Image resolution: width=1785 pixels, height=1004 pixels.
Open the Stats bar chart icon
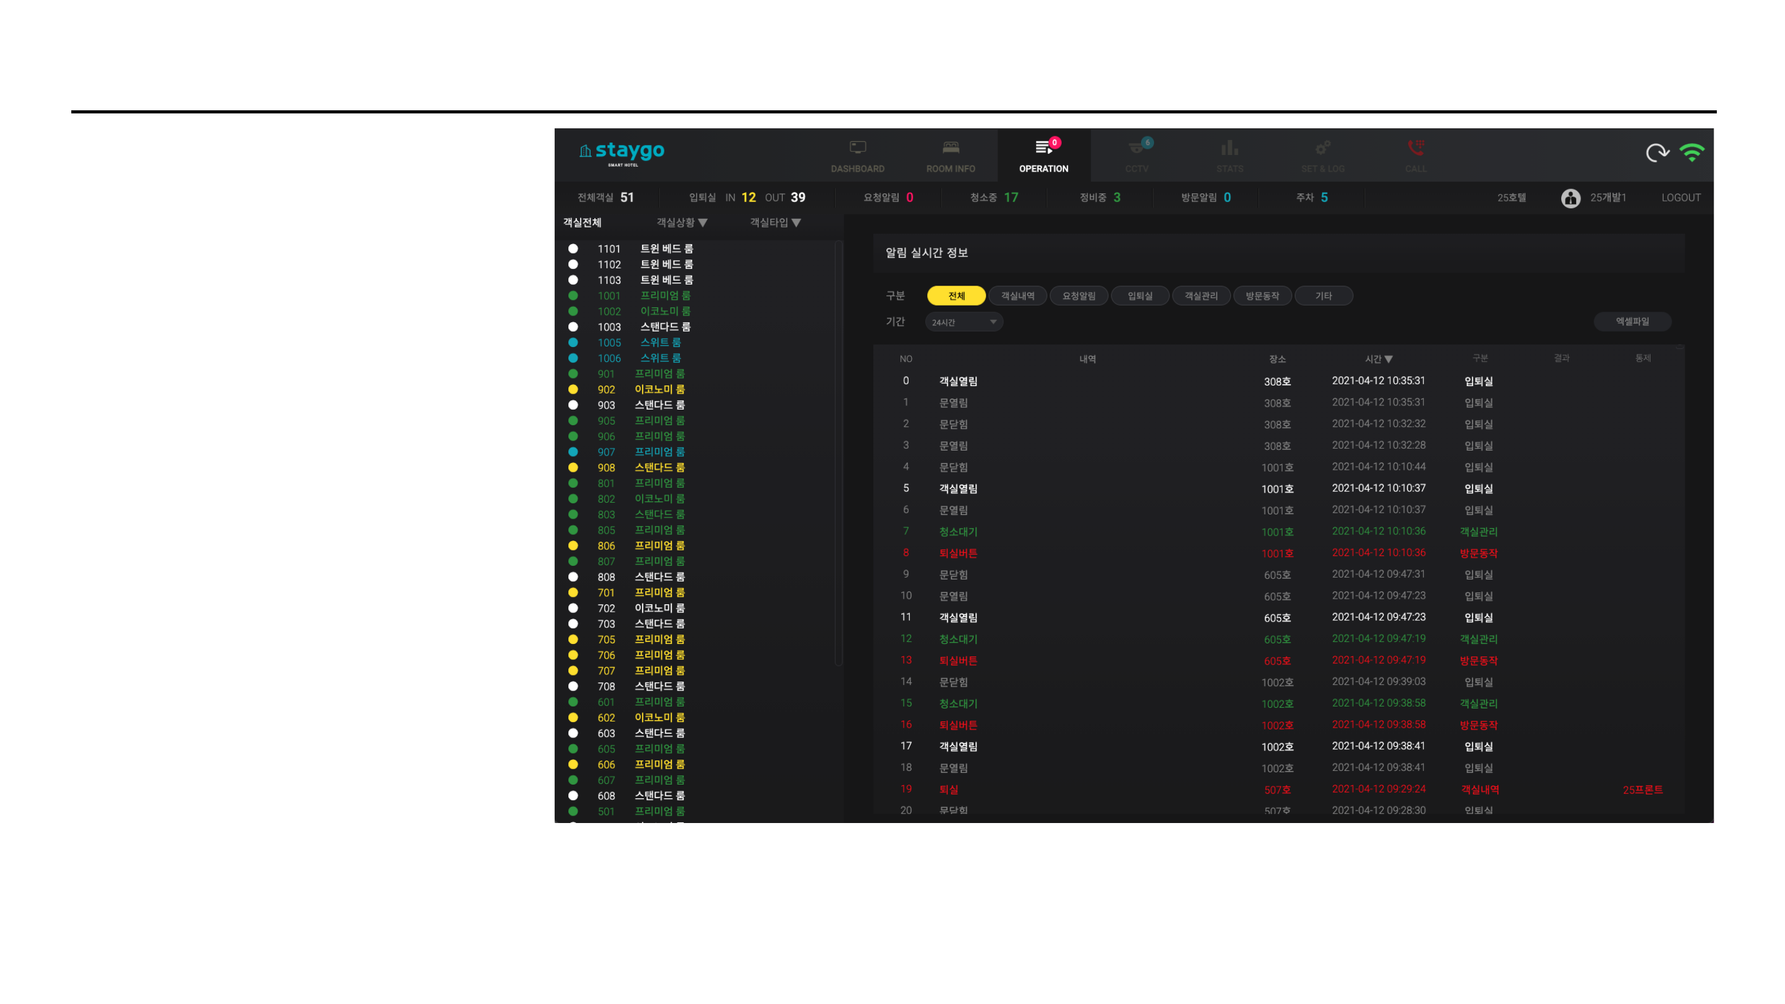1229,148
